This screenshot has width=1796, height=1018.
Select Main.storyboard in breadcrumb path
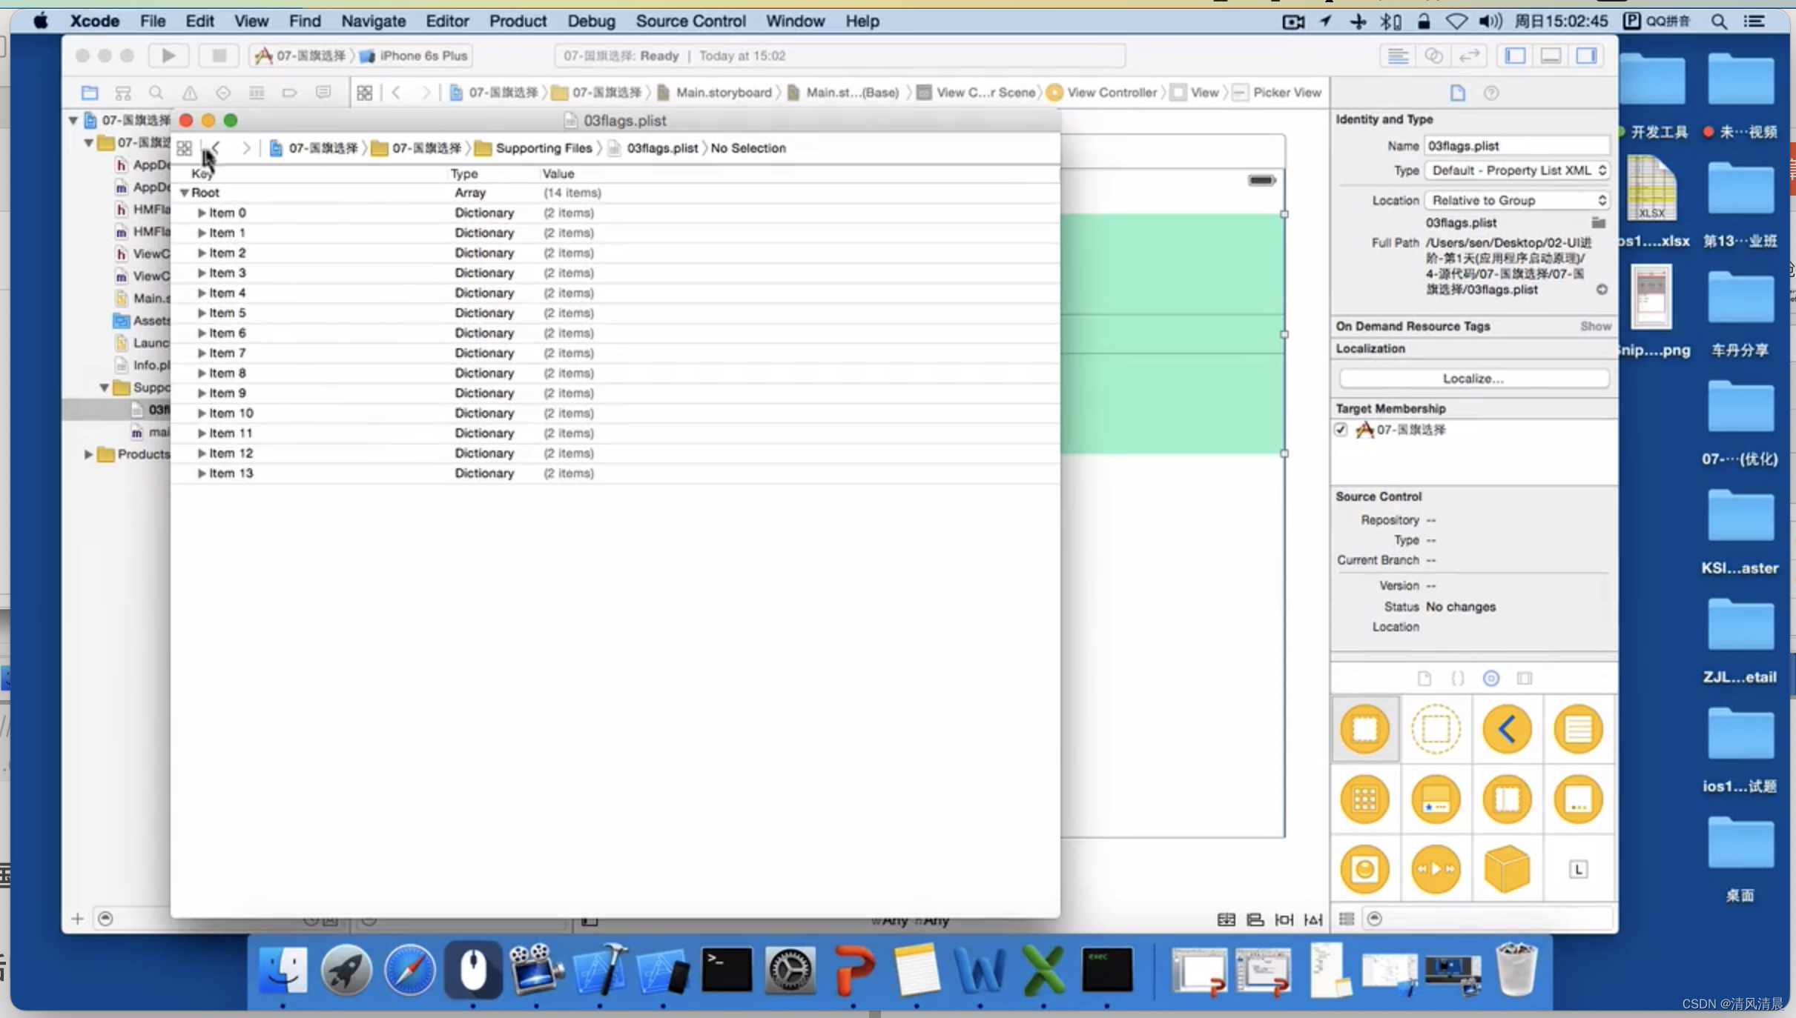tap(723, 91)
